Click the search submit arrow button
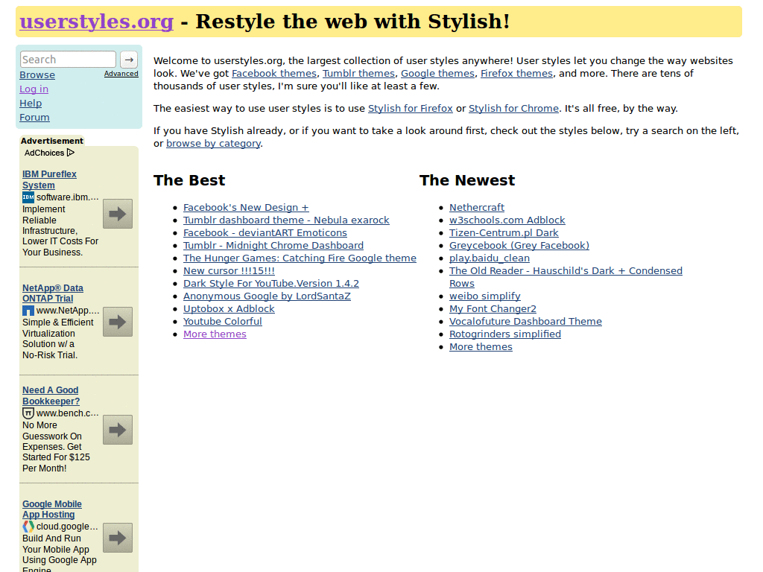 [x=129, y=60]
